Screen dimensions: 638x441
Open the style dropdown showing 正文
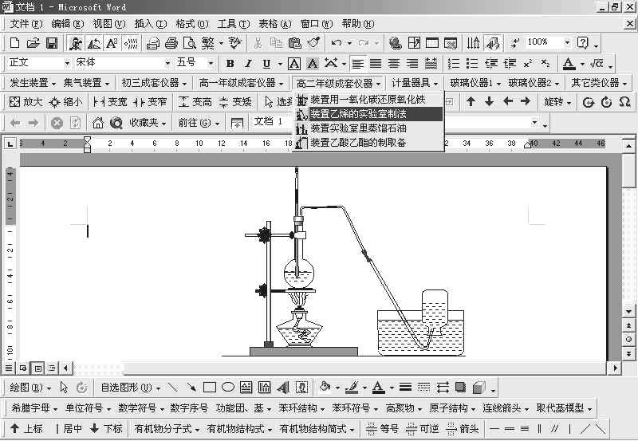[67, 63]
